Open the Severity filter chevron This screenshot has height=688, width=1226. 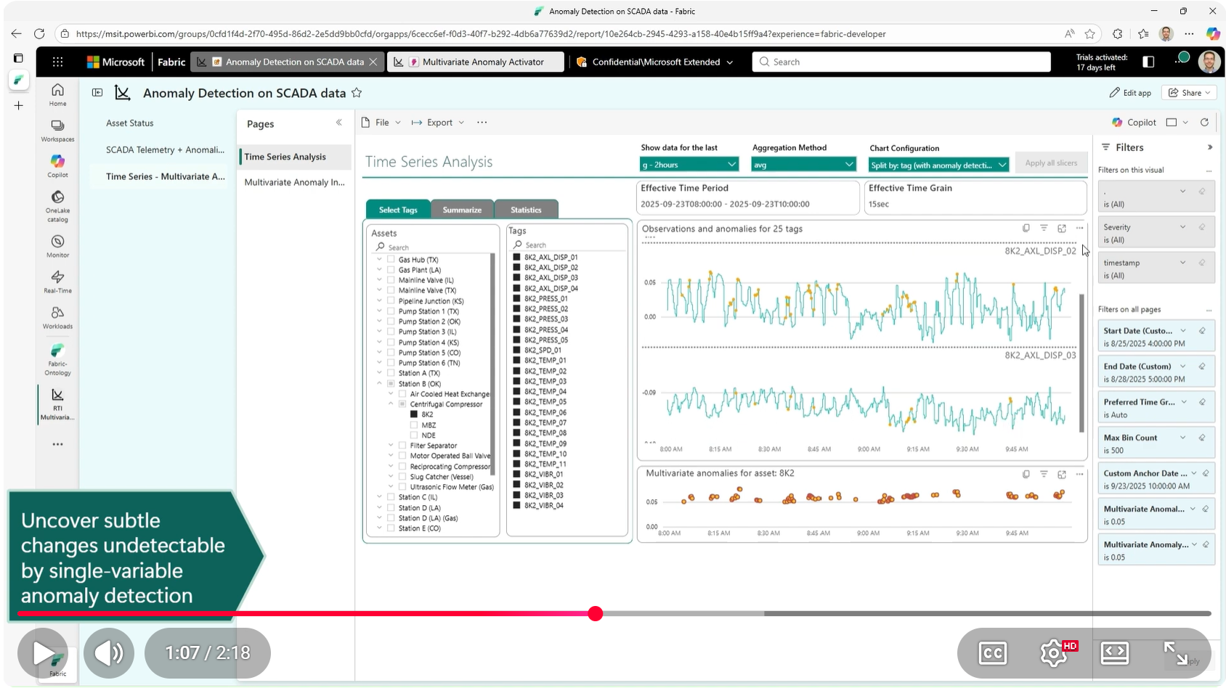click(x=1183, y=227)
